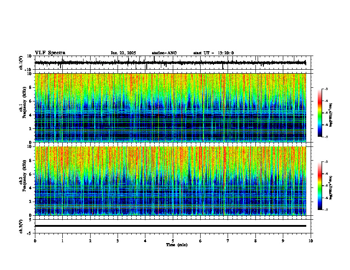Click the ch.1 color scale log(PSD) unit label
The height and width of the screenshot is (270, 350).
point(331,115)
